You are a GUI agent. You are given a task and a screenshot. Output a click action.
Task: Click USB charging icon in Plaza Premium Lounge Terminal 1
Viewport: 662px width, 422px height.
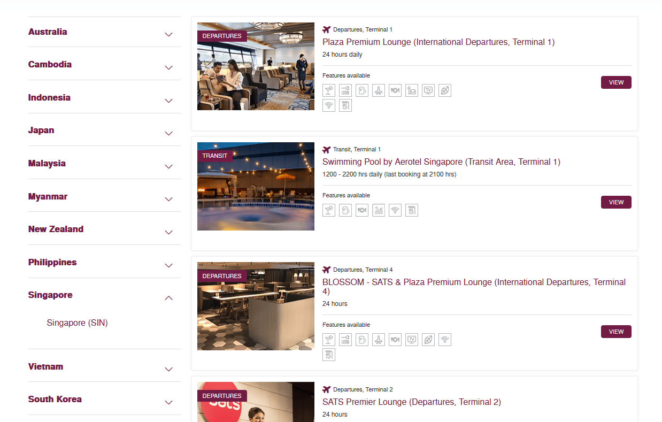pyautogui.click(x=345, y=90)
